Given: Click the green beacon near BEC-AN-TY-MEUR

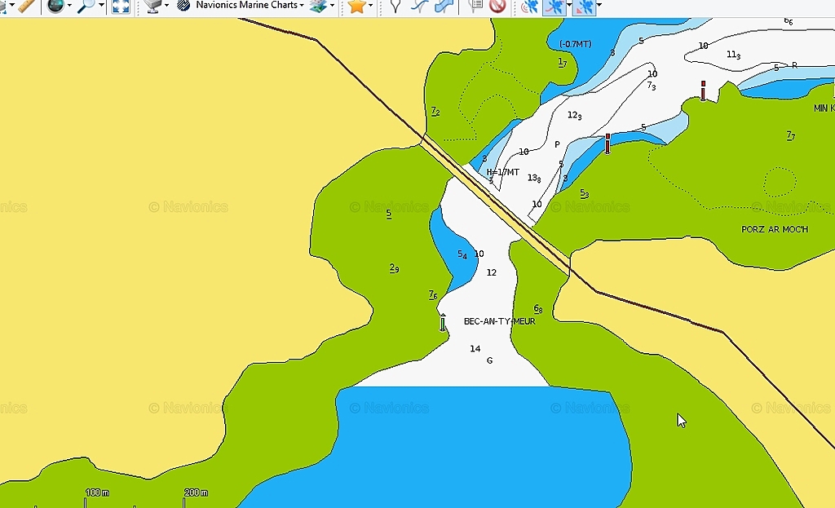Looking at the screenshot, I should point(443,323).
